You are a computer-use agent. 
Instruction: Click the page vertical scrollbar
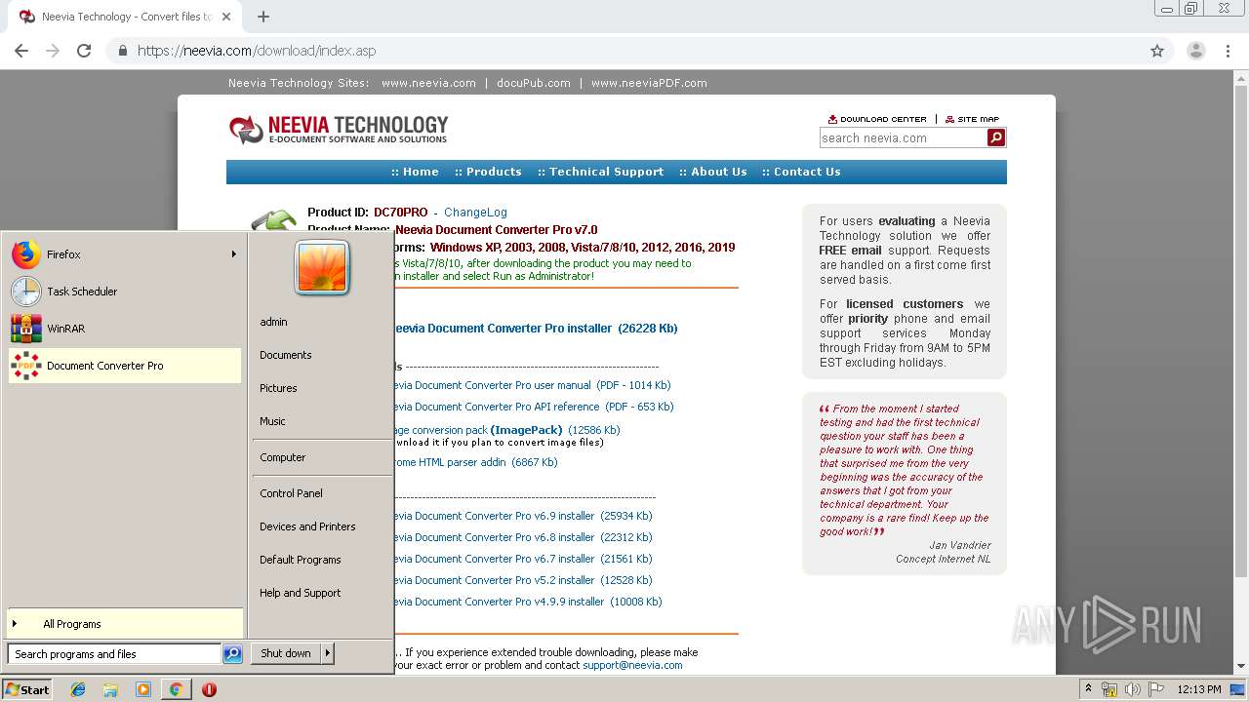click(1241, 372)
